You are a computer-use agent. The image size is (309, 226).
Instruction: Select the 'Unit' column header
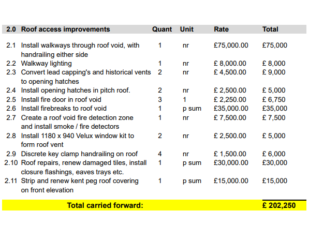(x=187, y=29)
